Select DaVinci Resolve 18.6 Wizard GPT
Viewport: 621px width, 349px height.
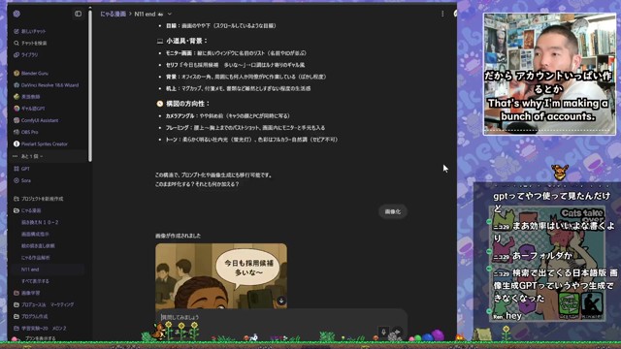point(46,85)
